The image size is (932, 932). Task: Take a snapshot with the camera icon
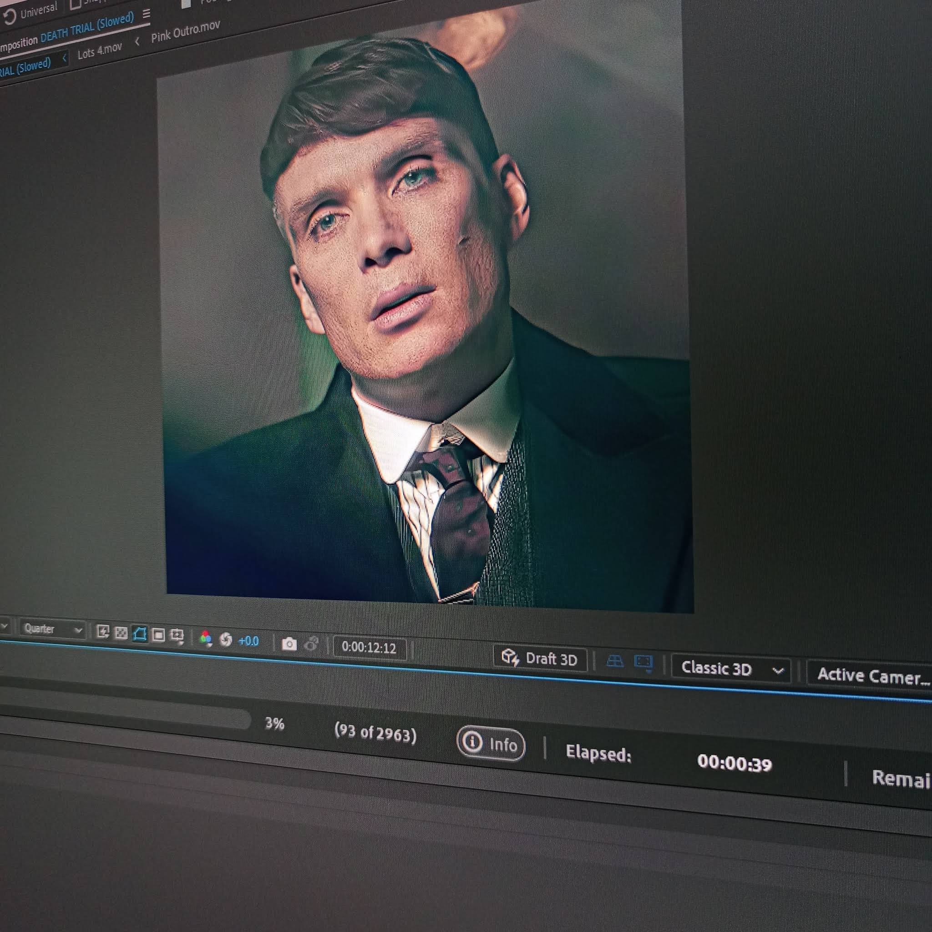pos(289,644)
